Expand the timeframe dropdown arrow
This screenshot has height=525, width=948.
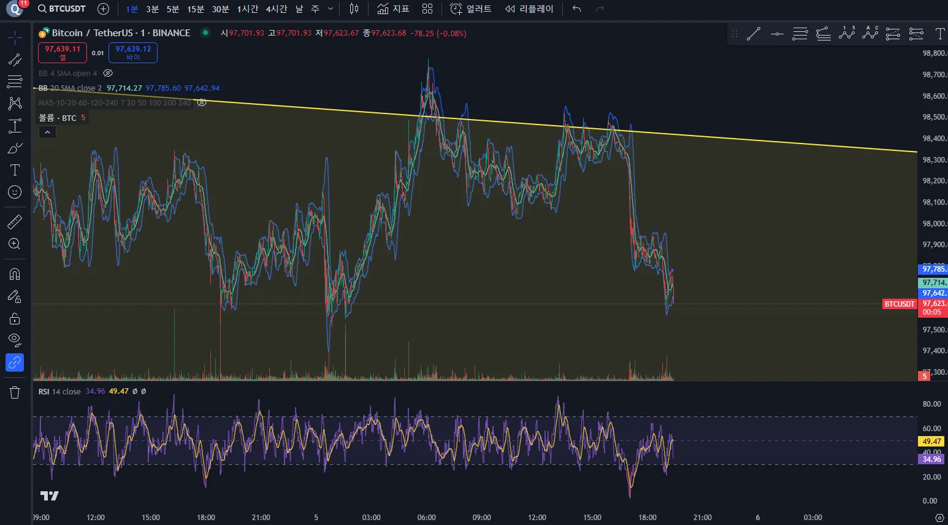[331, 9]
